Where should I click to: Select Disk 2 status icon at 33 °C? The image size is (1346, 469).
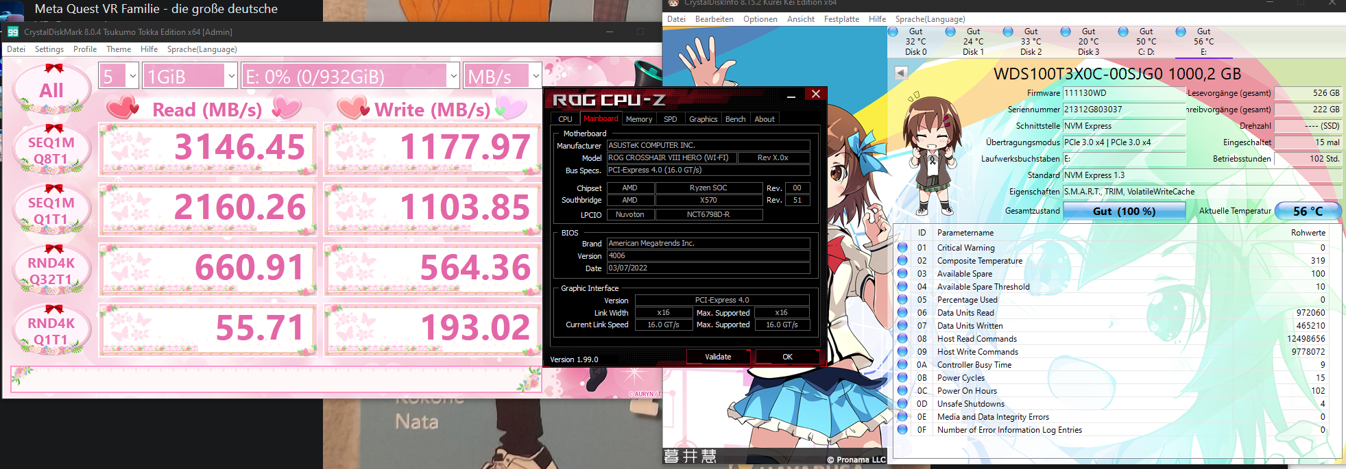tap(1008, 31)
